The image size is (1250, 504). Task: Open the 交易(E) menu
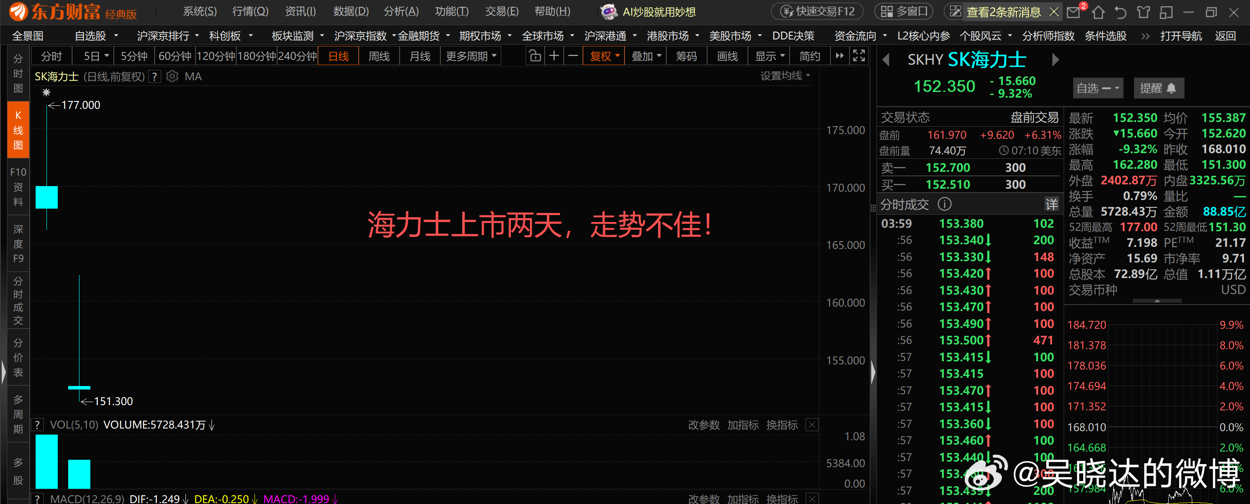pos(502,12)
